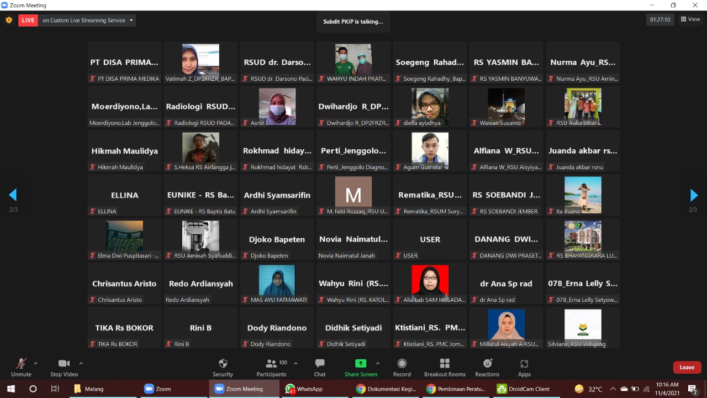Open Reactions menu
This screenshot has width=707, height=398.
[487, 368]
